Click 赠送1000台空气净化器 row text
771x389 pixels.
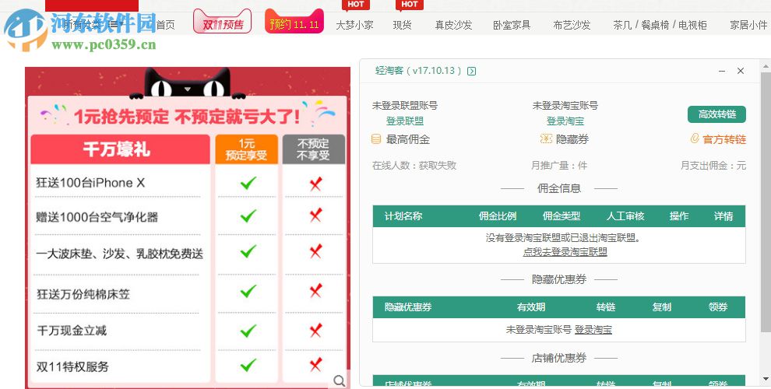click(97, 217)
